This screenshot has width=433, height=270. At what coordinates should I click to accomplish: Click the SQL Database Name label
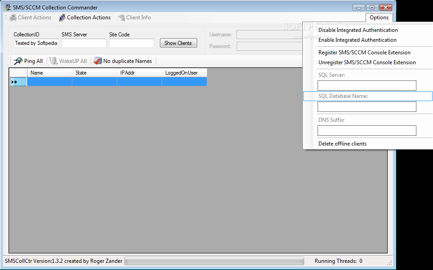click(343, 96)
